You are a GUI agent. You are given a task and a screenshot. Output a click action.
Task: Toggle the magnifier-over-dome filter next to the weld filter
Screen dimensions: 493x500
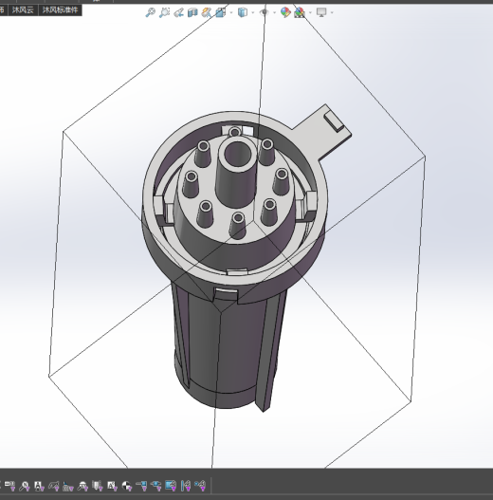click(82, 486)
